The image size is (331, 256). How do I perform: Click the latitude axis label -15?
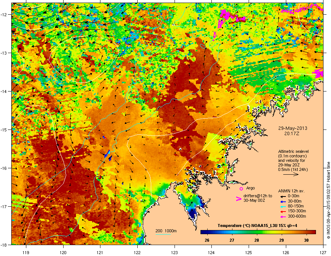pos(4,130)
